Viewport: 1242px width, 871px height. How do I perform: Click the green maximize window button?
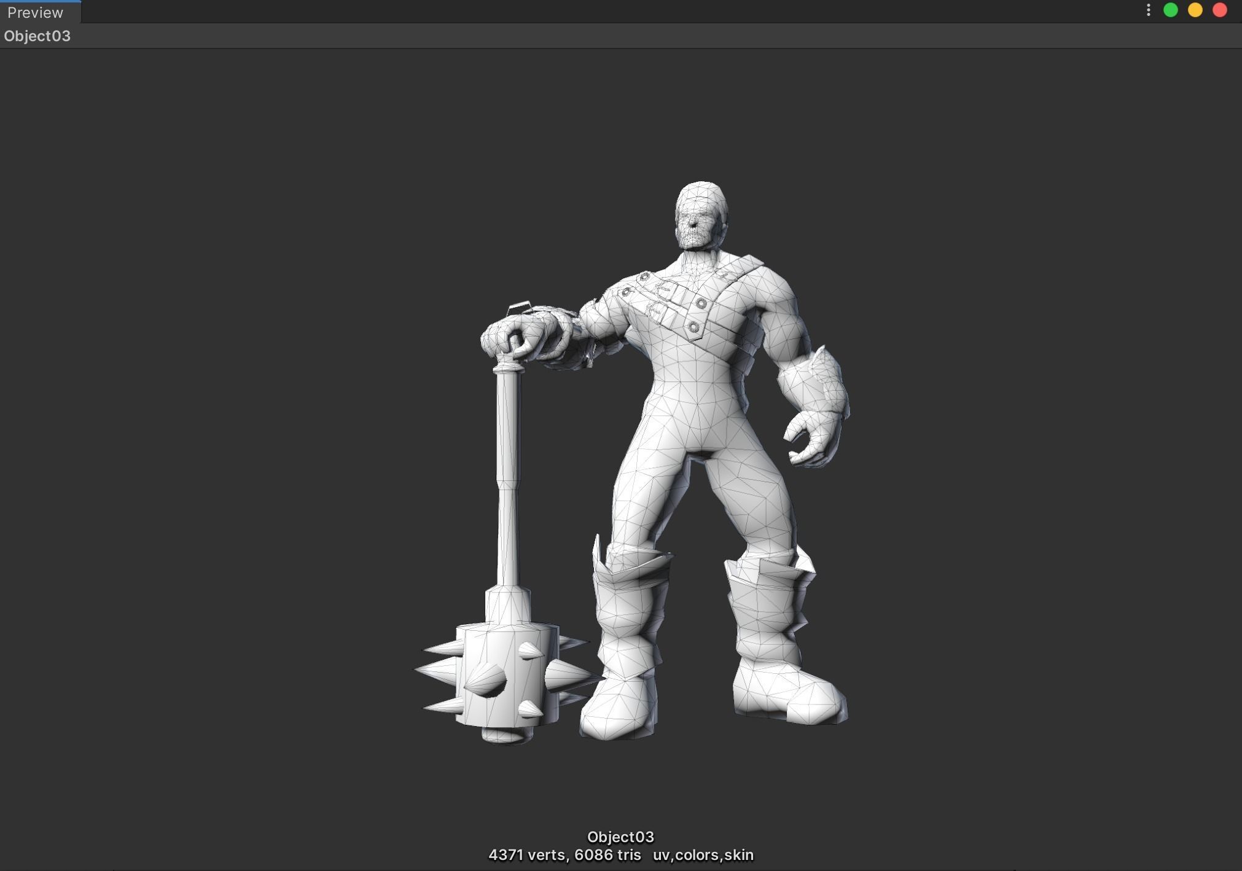click(x=1171, y=10)
